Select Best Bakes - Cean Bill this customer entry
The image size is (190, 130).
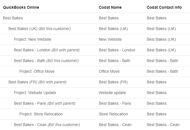click(47, 125)
